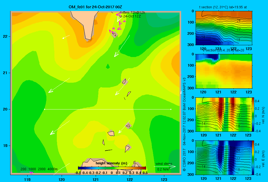
Task: Click the wind arrow near 20.6N 119.9E
Action: coord(59,85)
